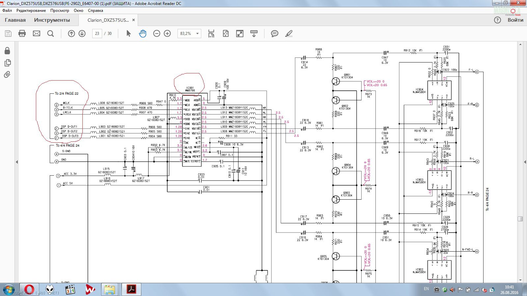Open the Справка menu
Image resolution: width=527 pixels, height=296 pixels.
tap(96, 11)
